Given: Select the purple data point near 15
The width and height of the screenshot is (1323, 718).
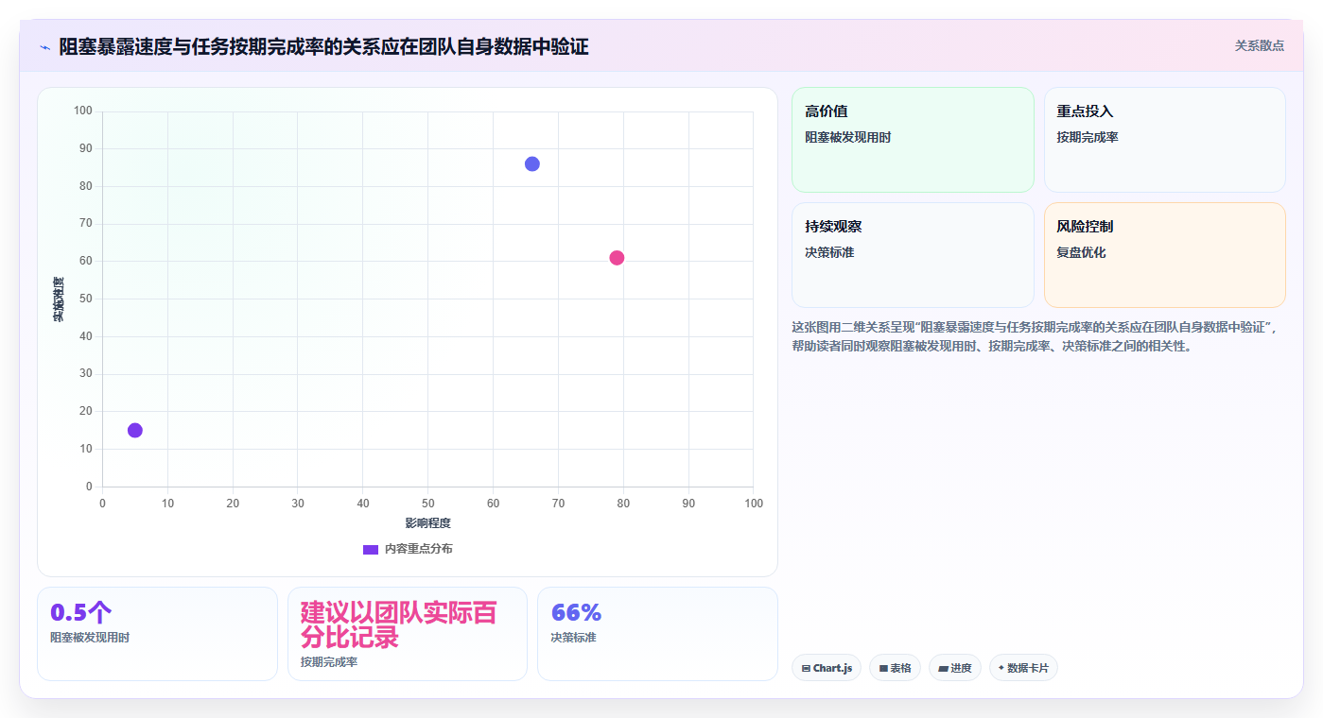Looking at the screenshot, I should click(135, 431).
